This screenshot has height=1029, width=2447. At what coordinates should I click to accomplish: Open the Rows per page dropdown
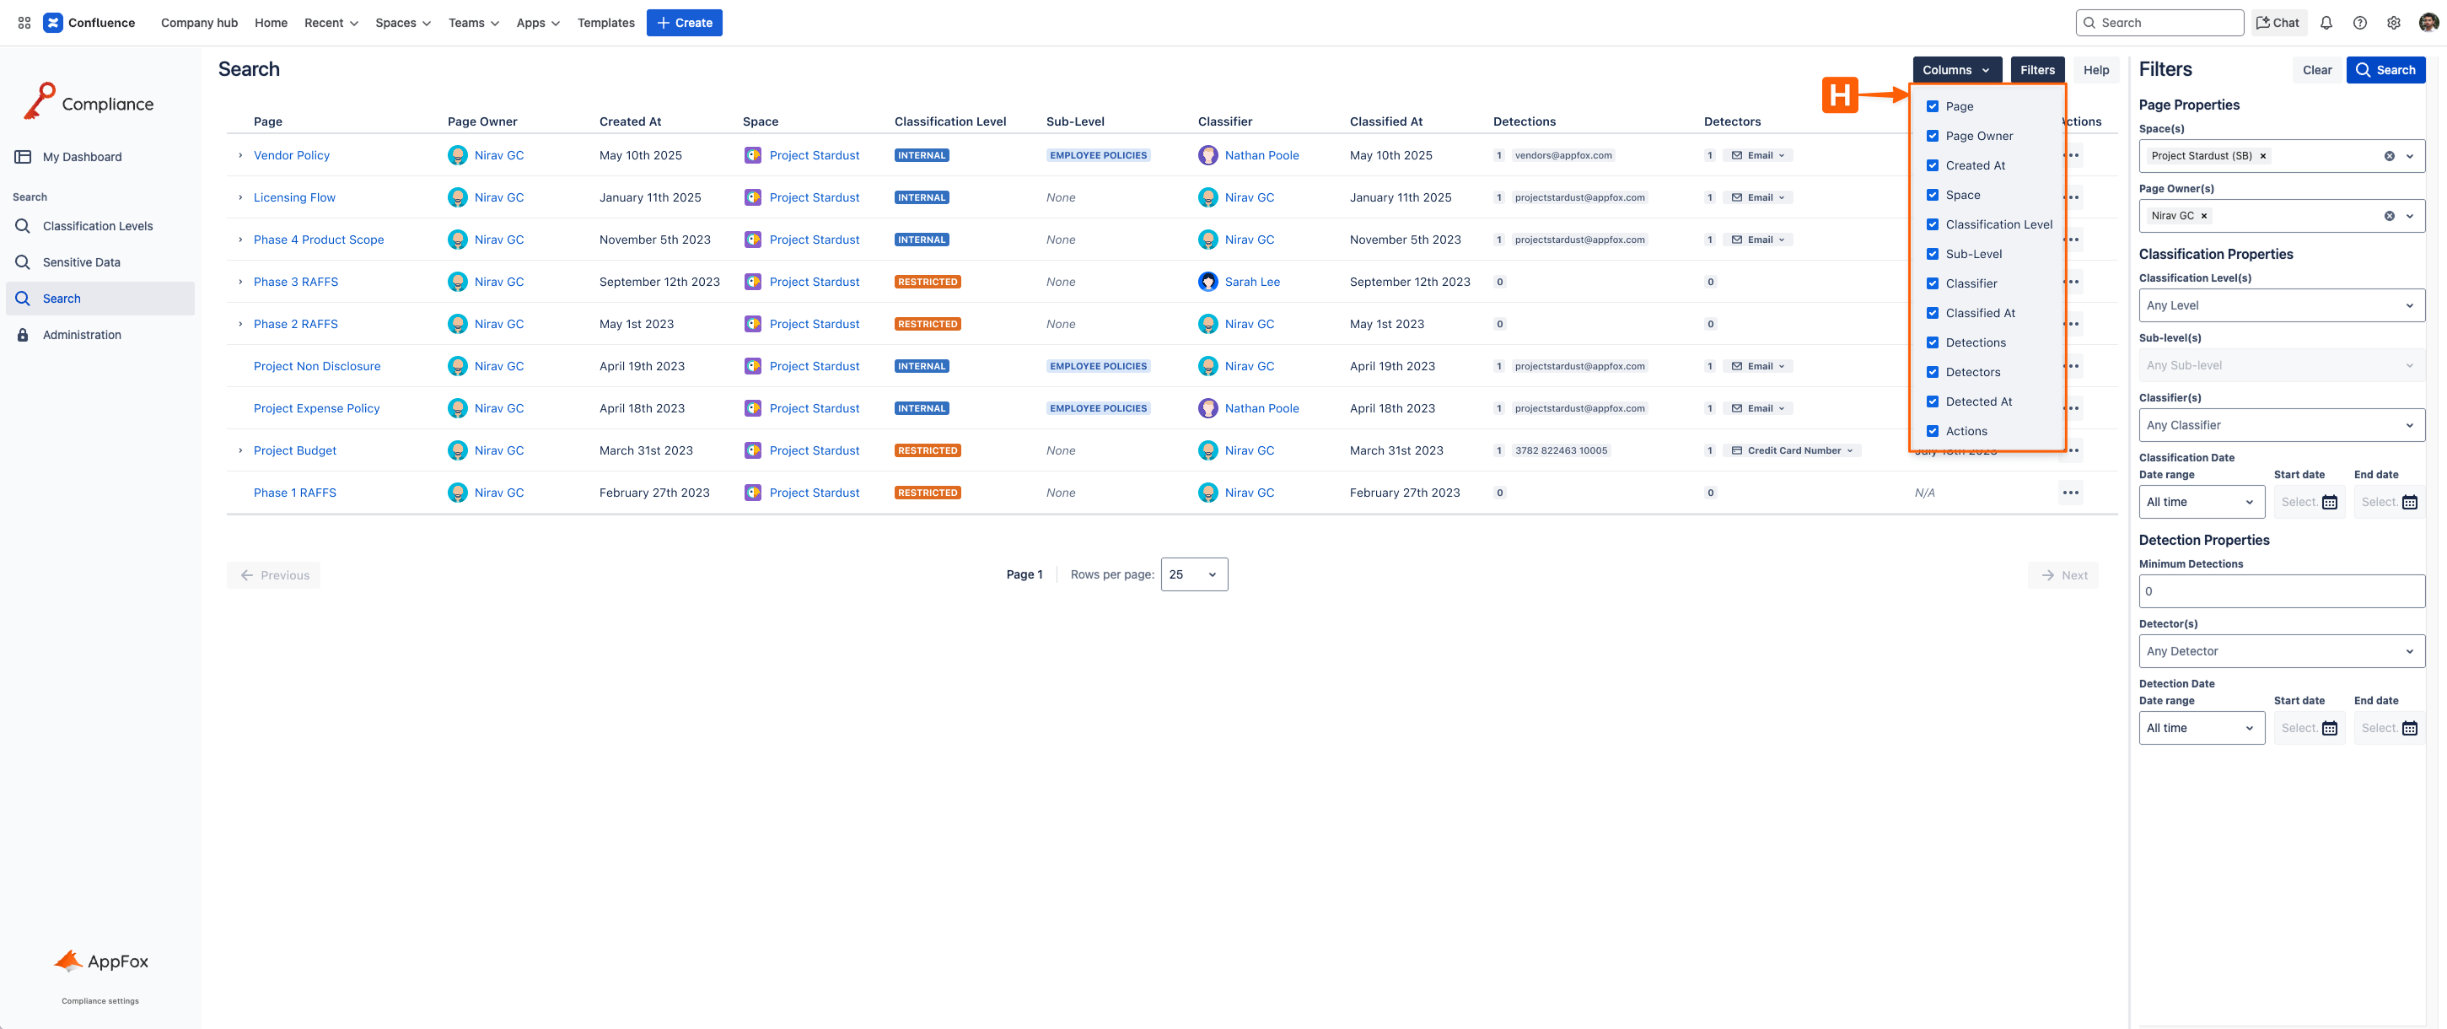[x=1193, y=574]
